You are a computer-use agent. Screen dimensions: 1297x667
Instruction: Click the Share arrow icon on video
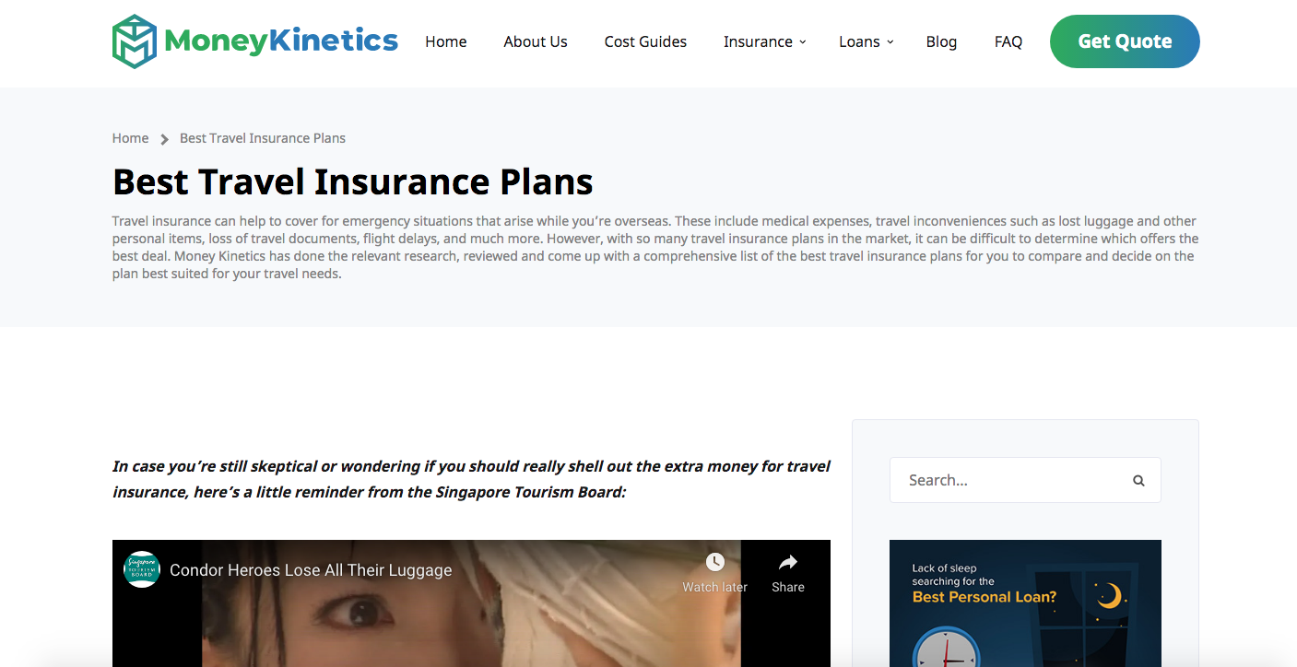(x=788, y=562)
